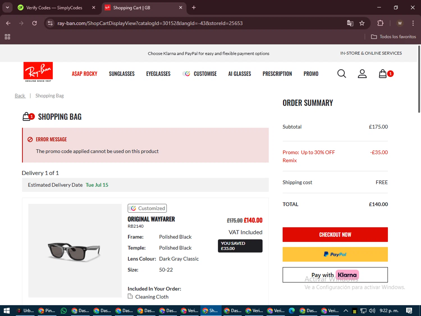Click the translate page icon
Image resolution: width=421 pixels, height=316 pixels.
350,23
